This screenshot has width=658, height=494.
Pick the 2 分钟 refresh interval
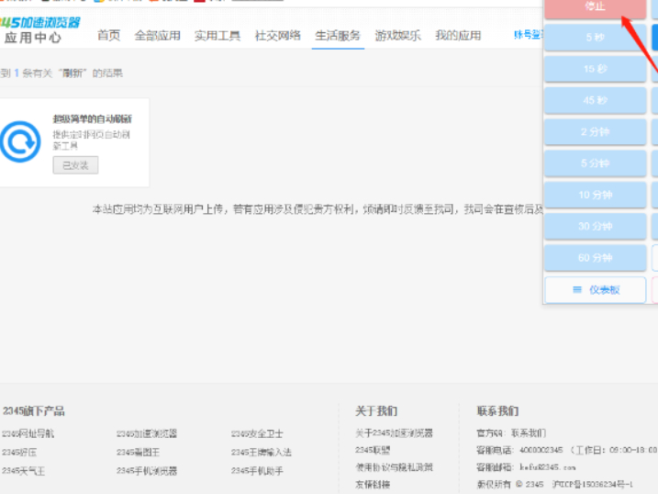coord(595,132)
